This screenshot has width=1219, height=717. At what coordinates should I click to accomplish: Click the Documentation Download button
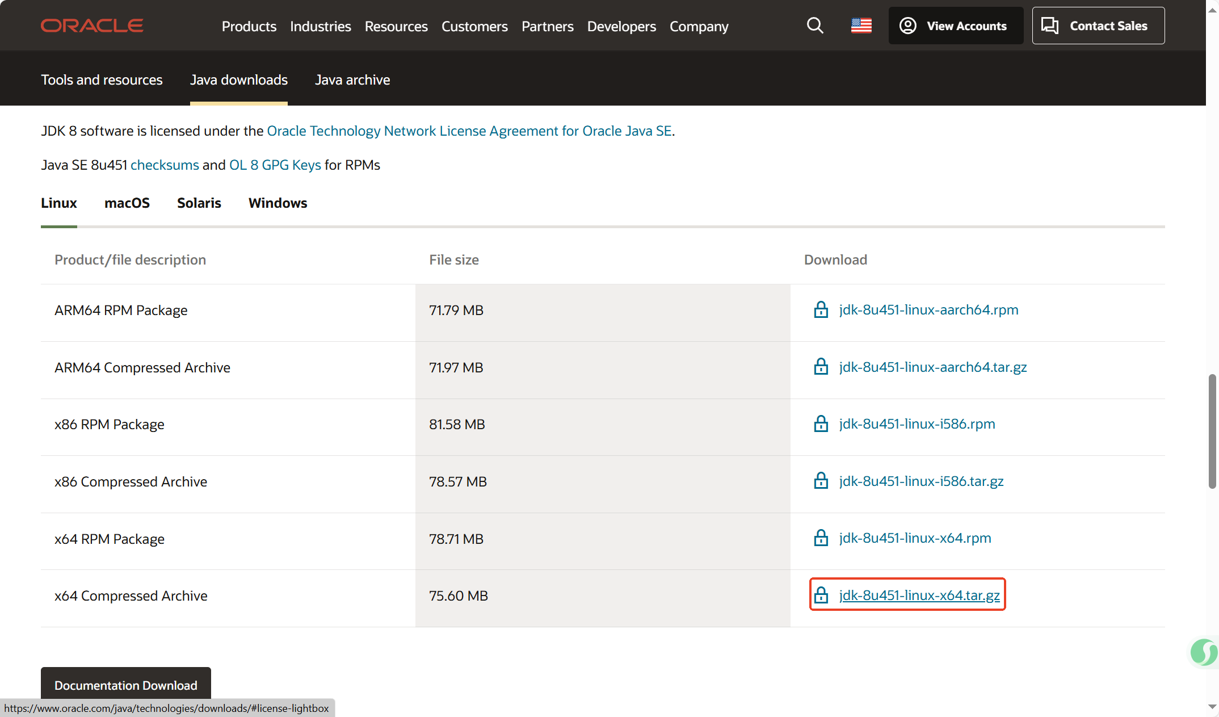126,685
